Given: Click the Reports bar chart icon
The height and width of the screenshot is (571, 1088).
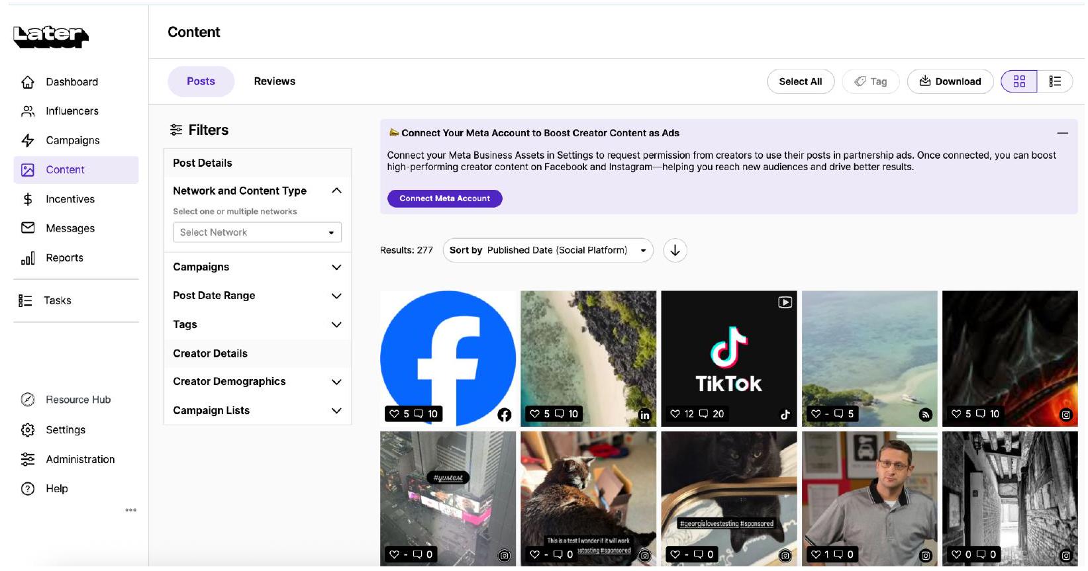Looking at the screenshot, I should tap(28, 258).
